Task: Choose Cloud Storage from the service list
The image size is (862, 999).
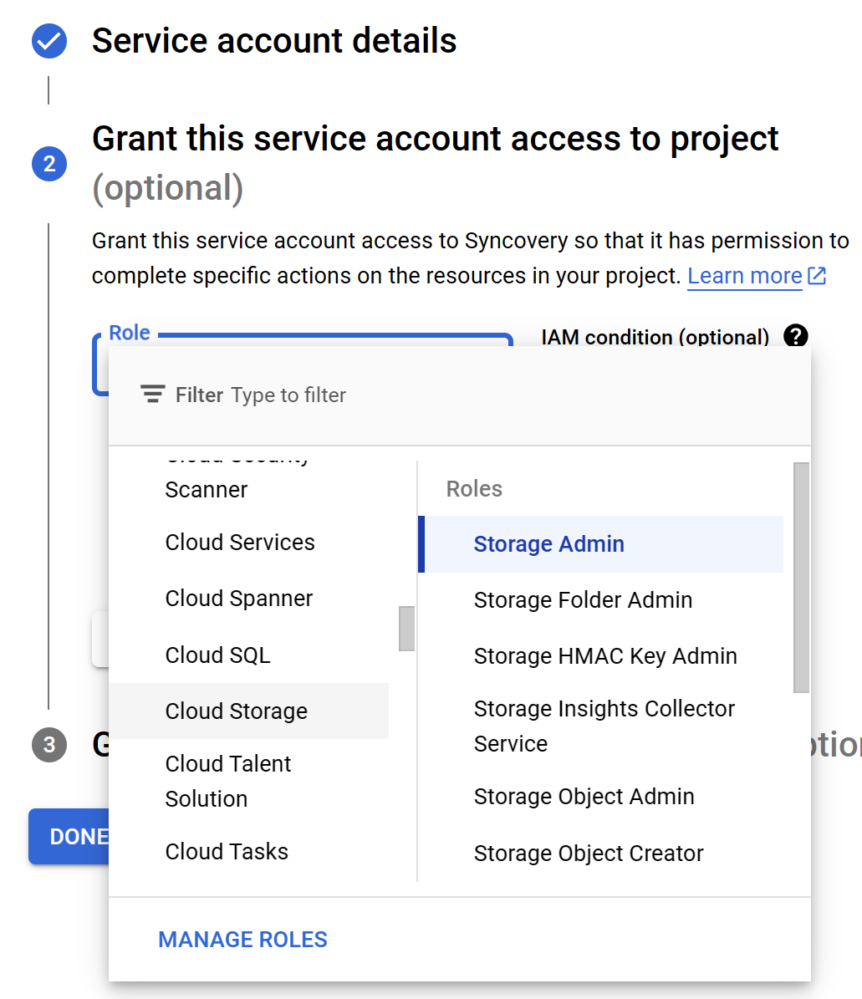Action: click(x=236, y=711)
